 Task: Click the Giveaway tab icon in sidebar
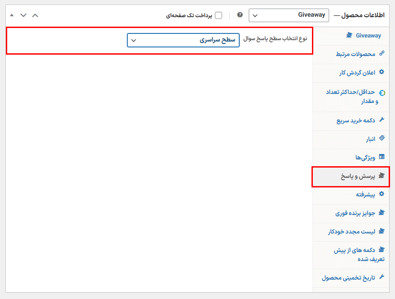[x=349, y=35]
